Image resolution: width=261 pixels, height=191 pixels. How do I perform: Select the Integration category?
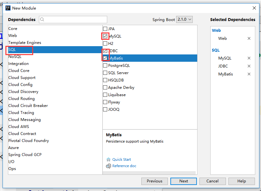(x=55, y=64)
